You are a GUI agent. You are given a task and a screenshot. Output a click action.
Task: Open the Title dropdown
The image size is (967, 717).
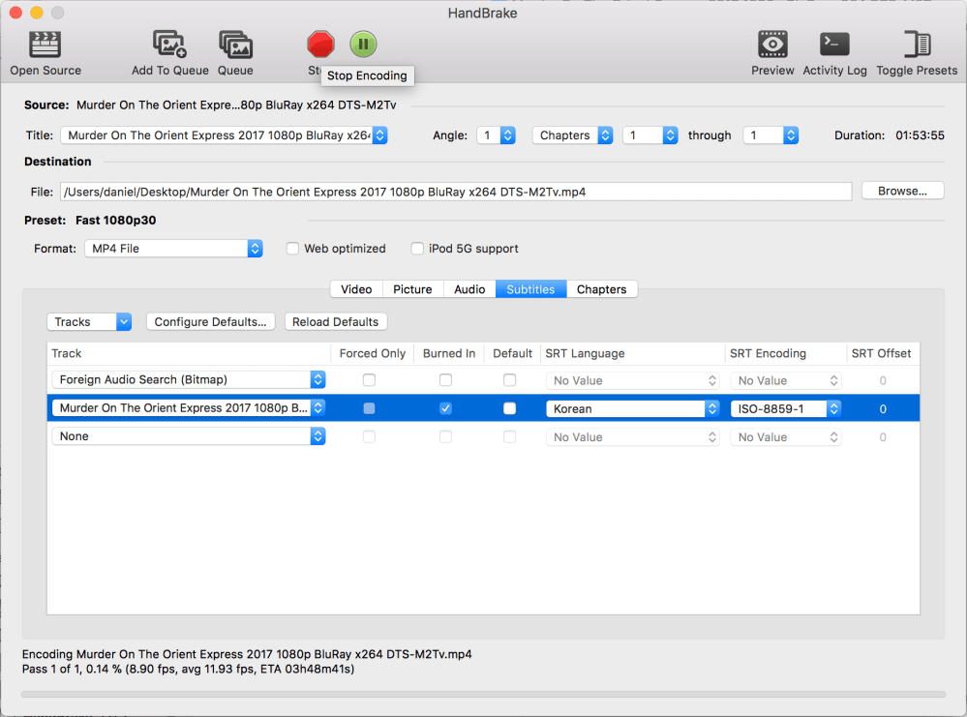point(224,135)
